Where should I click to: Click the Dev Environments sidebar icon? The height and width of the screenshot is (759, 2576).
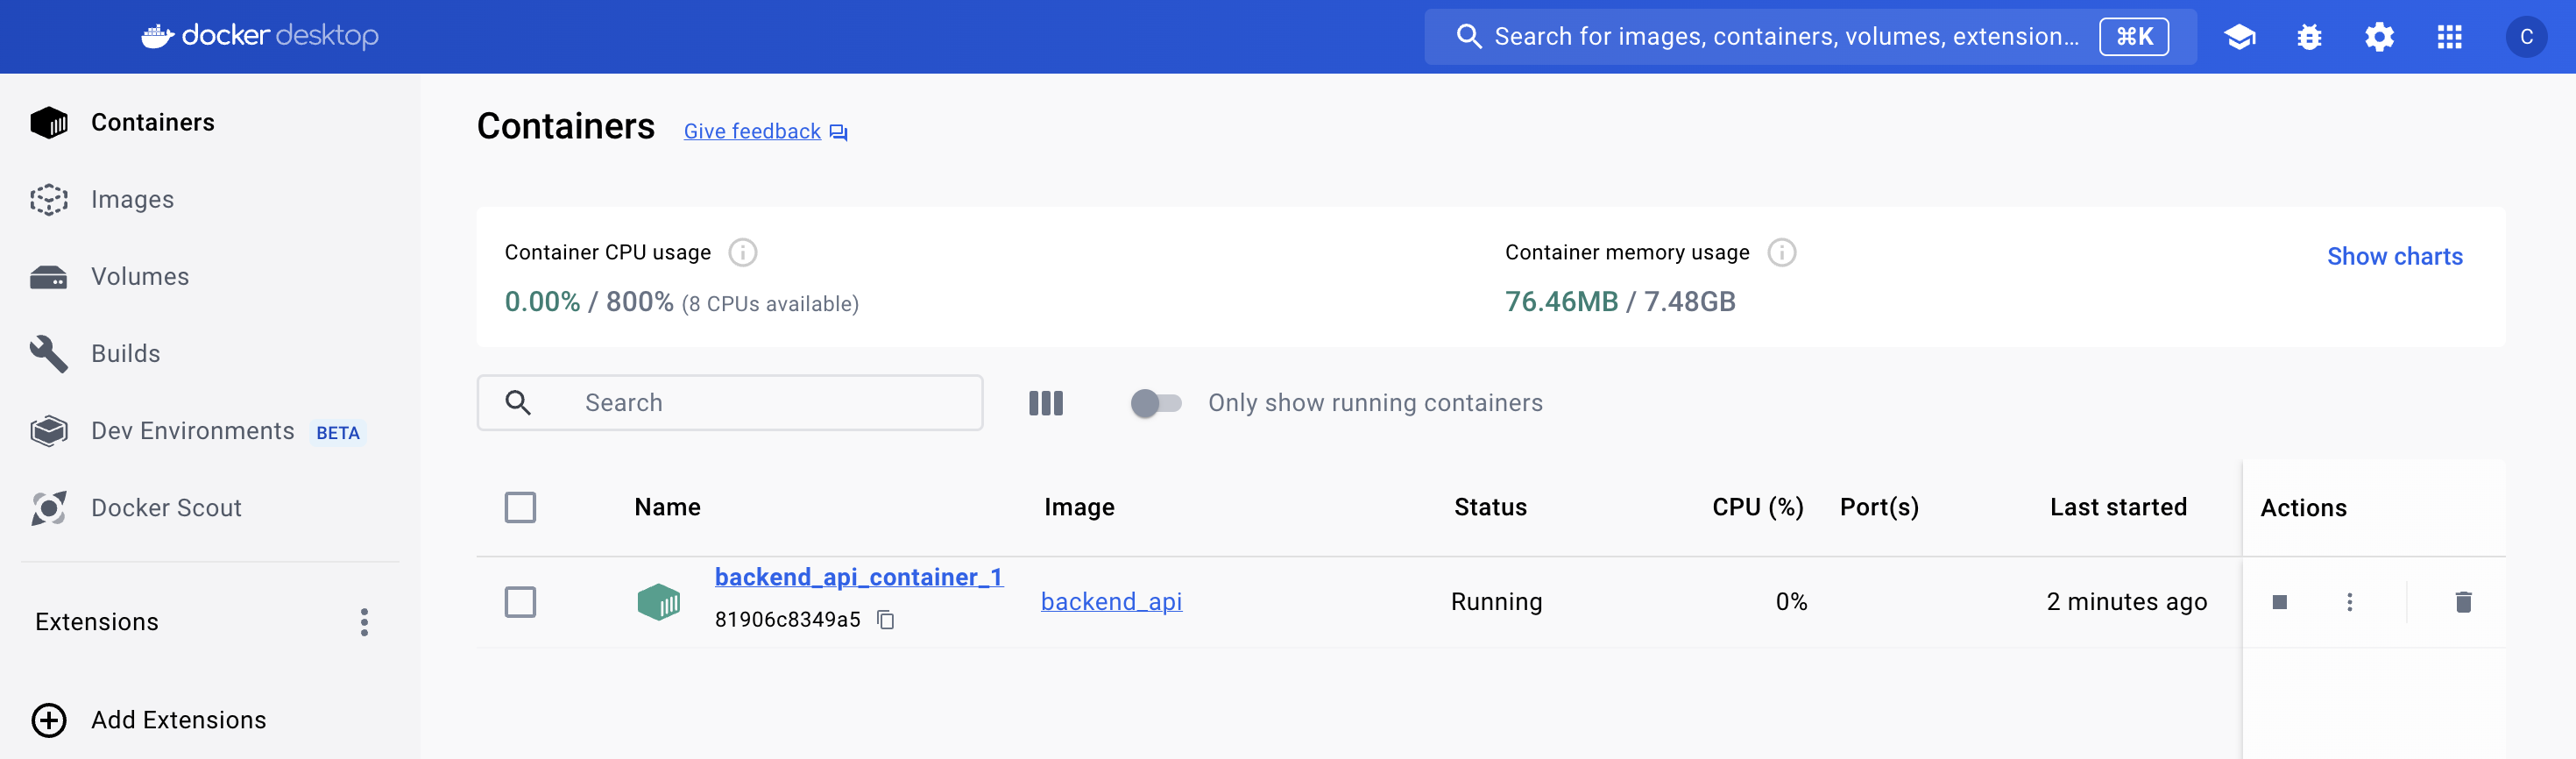point(49,431)
